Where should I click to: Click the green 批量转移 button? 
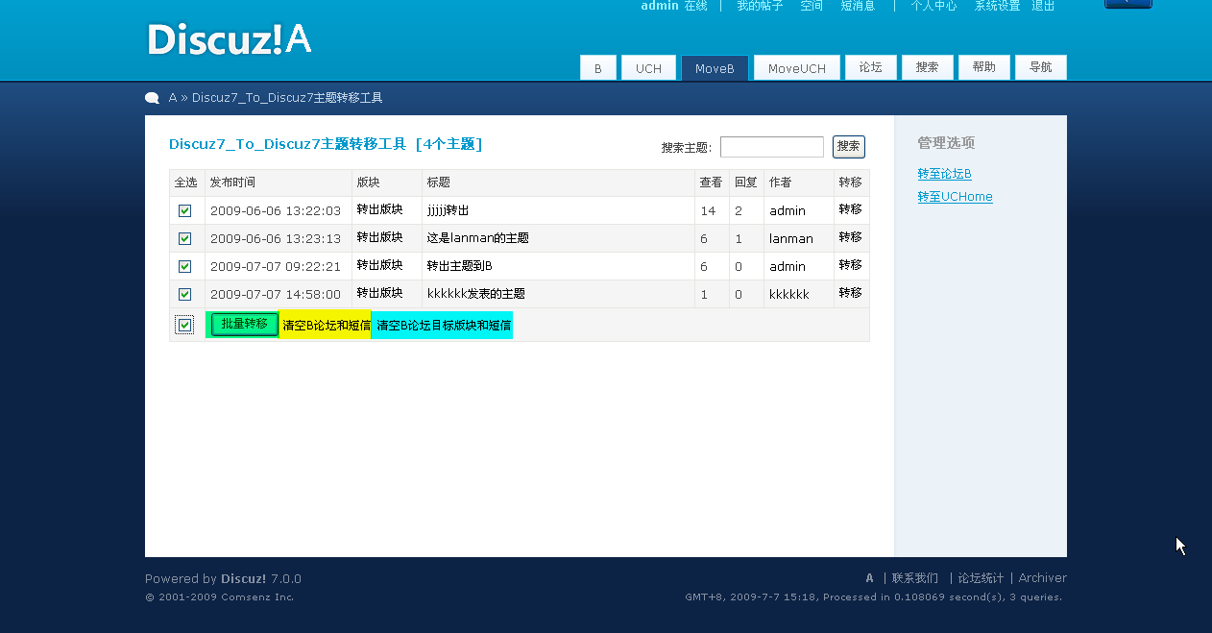coord(245,325)
